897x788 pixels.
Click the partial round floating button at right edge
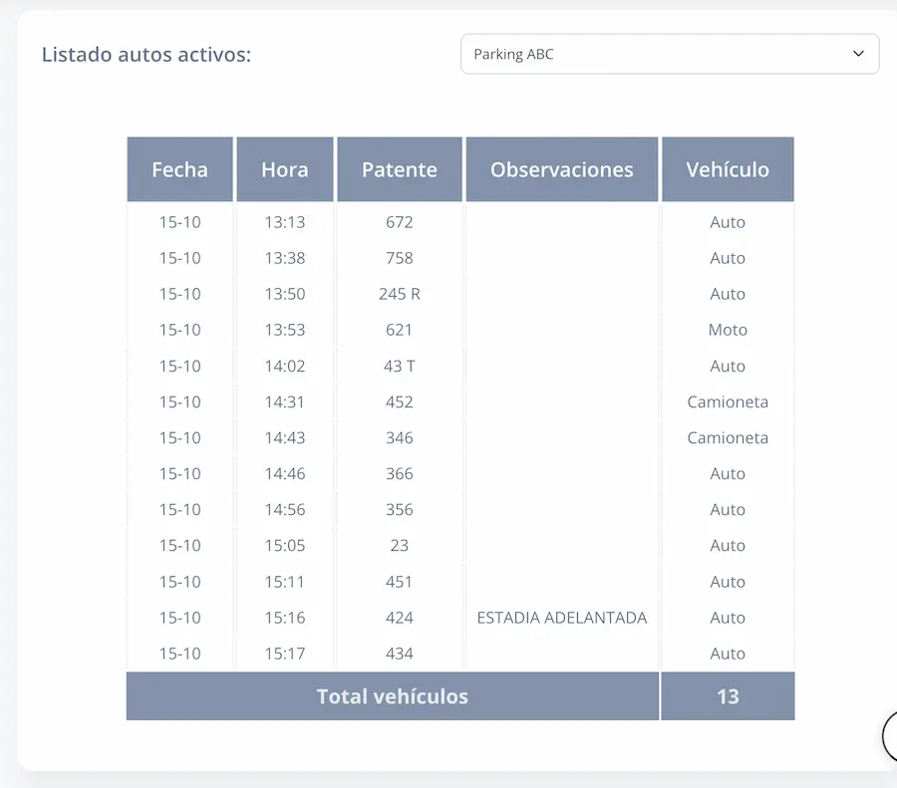(x=889, y=736)
